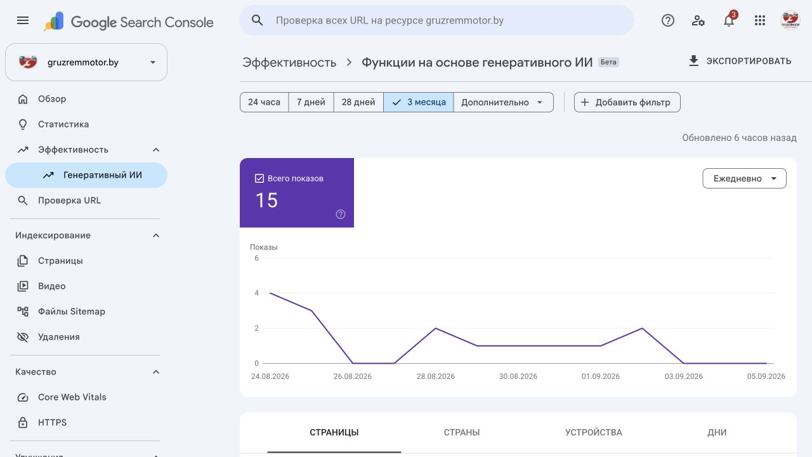
Task: Open the Ежедневно granularity dropdown
Action: point(745,178)
